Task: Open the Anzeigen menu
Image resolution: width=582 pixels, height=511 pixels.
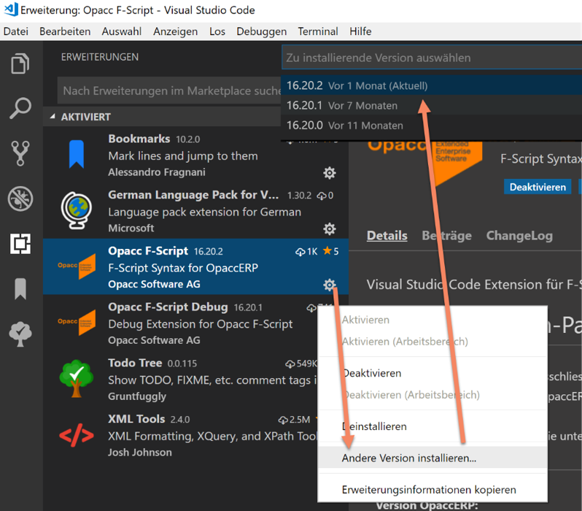Action: point(176,31)
